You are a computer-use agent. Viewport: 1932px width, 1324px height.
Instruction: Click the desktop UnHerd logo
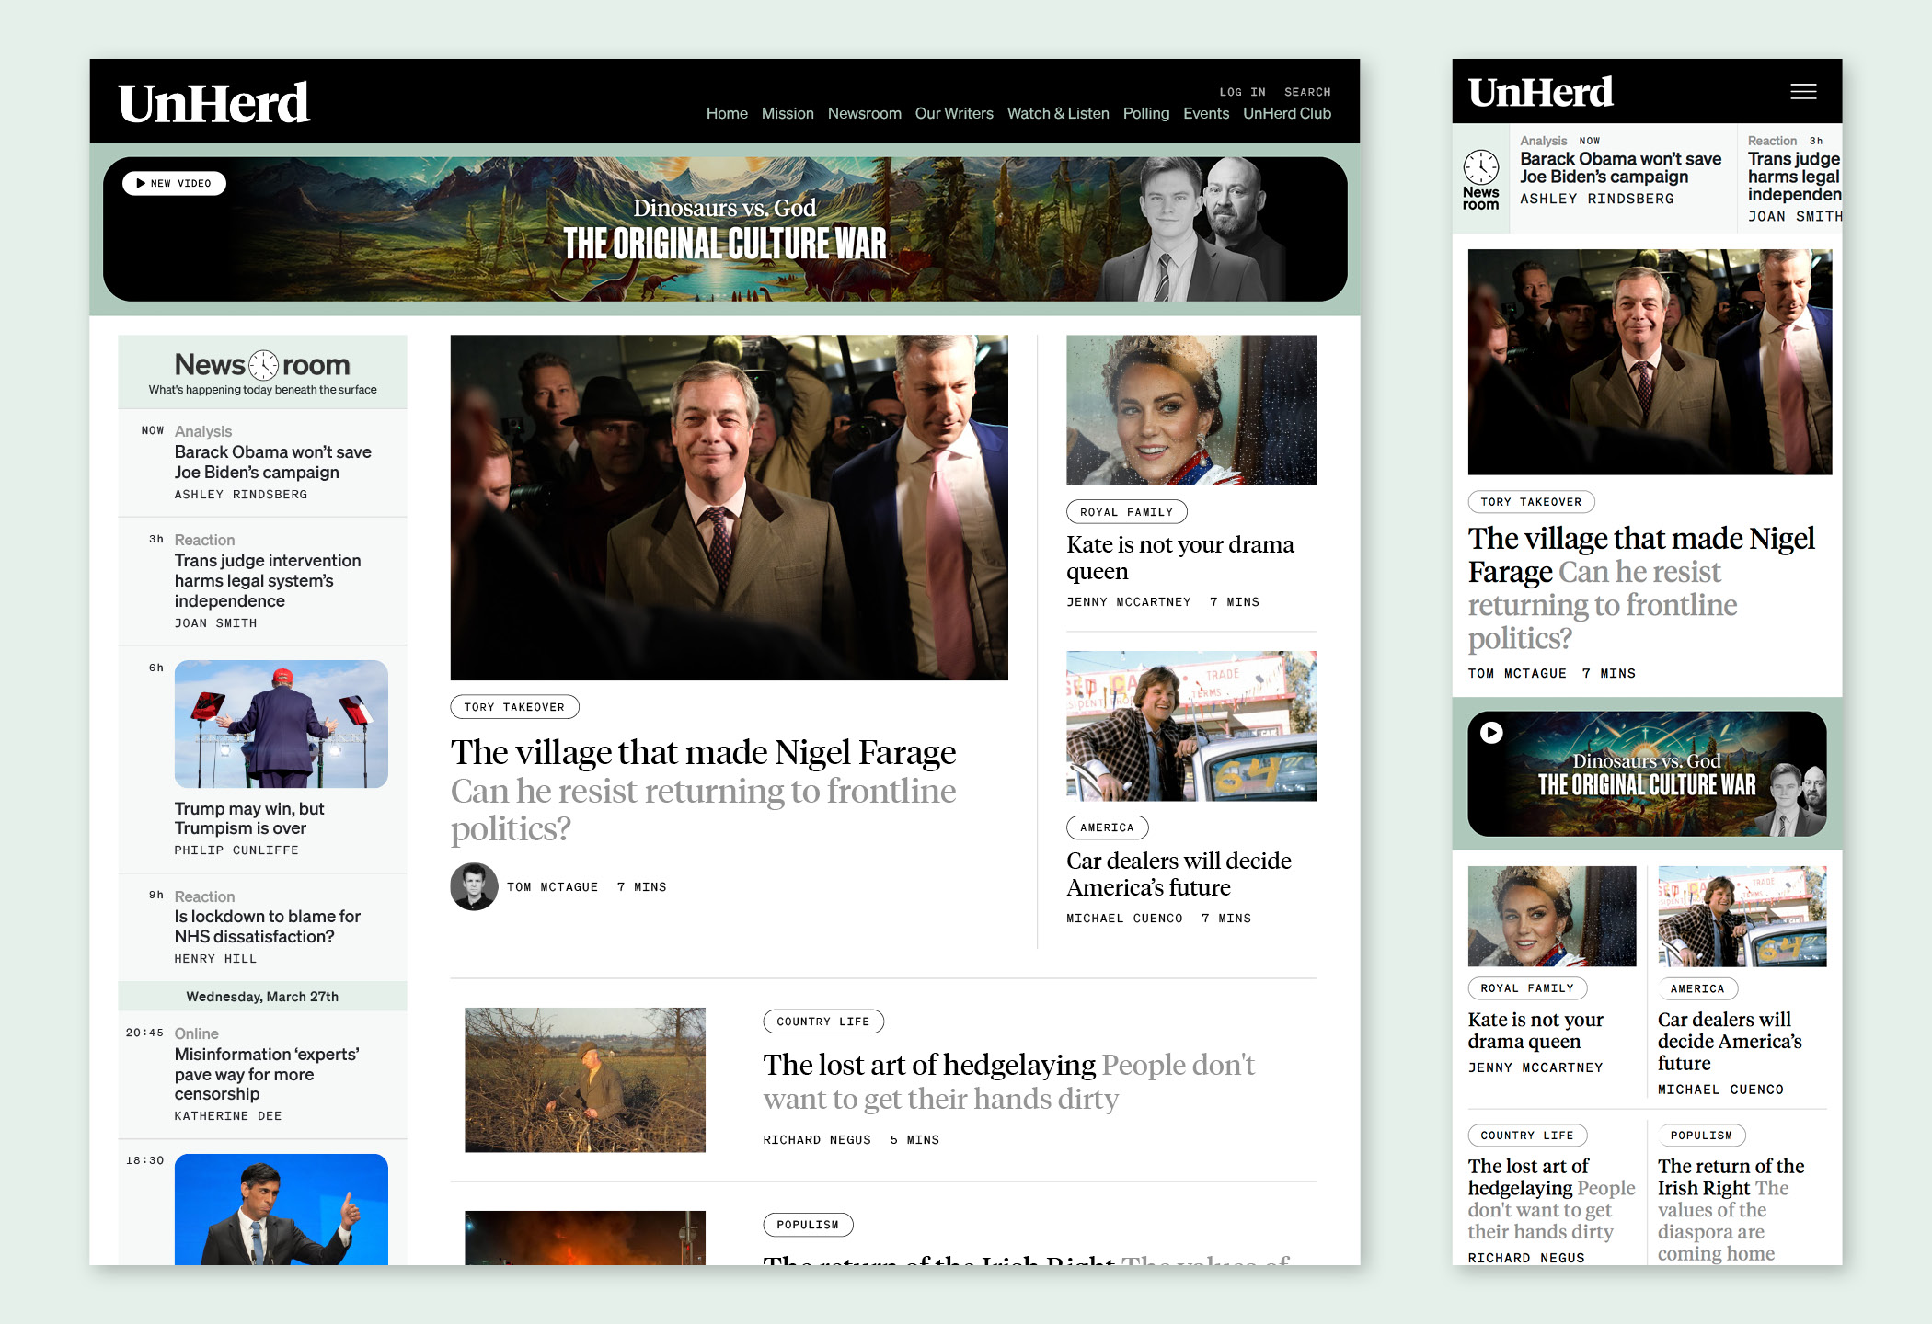click(x=214, y=103)
